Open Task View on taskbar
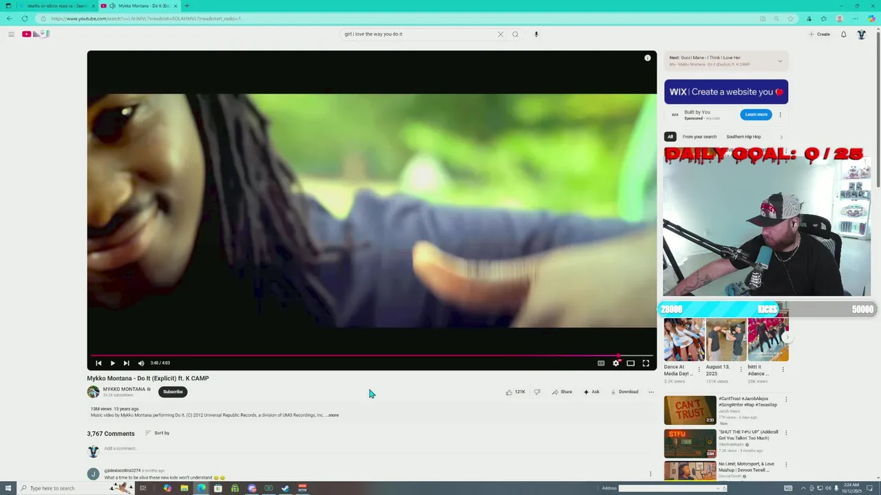Viewport: 881px width, 495px height. click(143, 488)
